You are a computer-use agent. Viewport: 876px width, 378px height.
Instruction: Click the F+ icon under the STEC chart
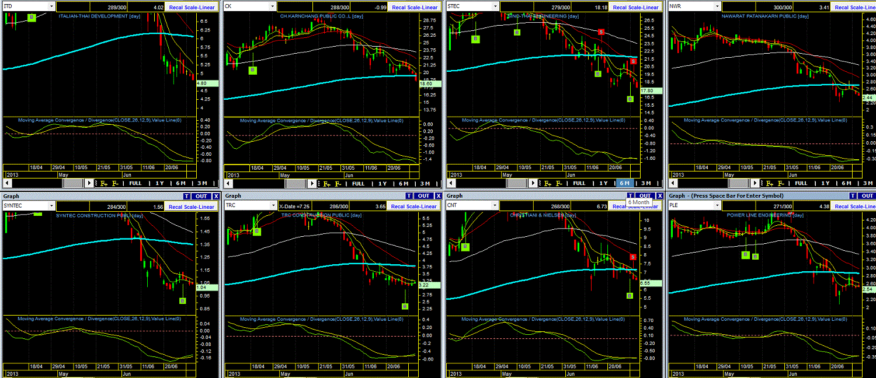[548, 183]
